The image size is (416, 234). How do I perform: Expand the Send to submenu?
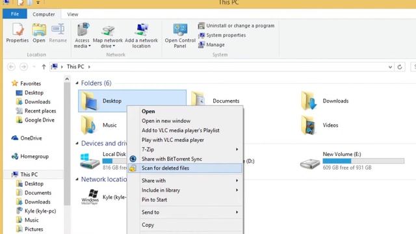[185, 212]
